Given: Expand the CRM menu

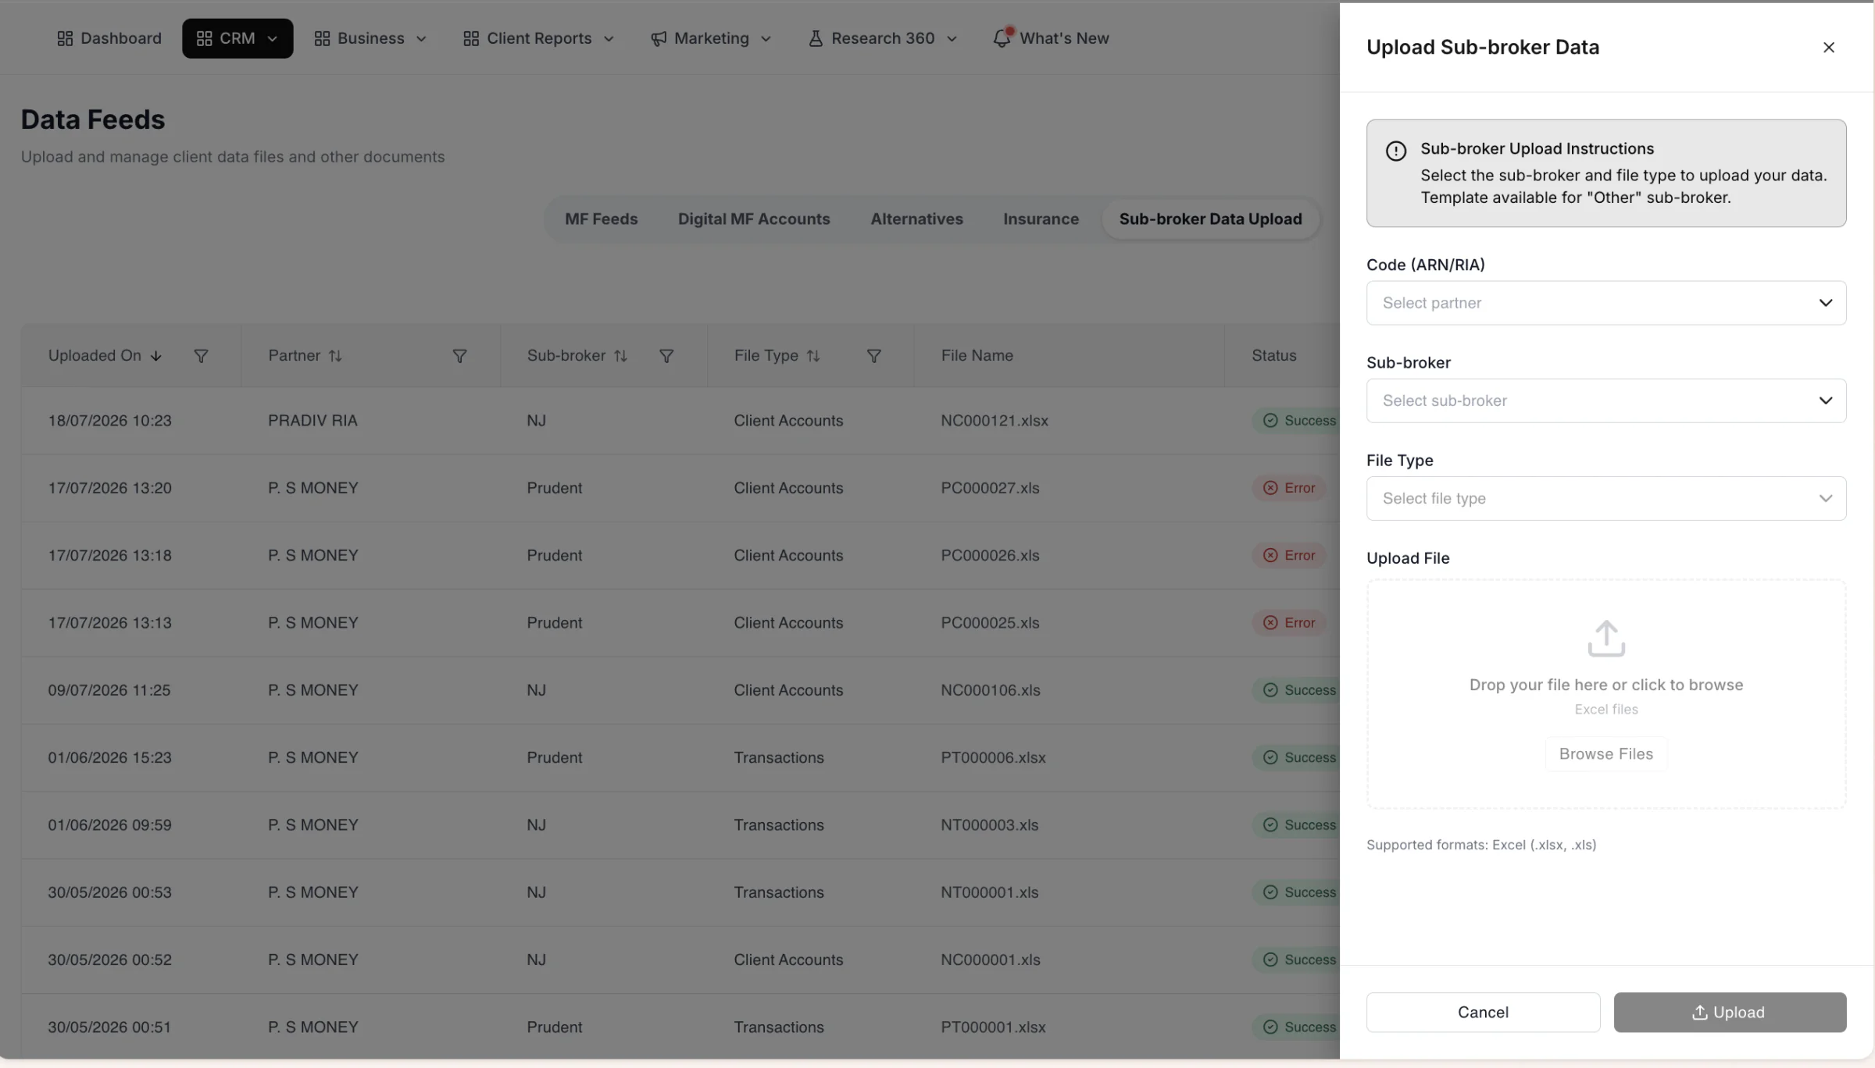Looking at the screenshot, I should 237,38.
